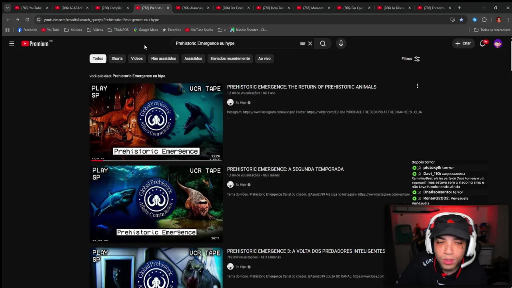The image size is (512, 288).
Task: Bookmark this page with the star icon
Action: click(461, 20)
